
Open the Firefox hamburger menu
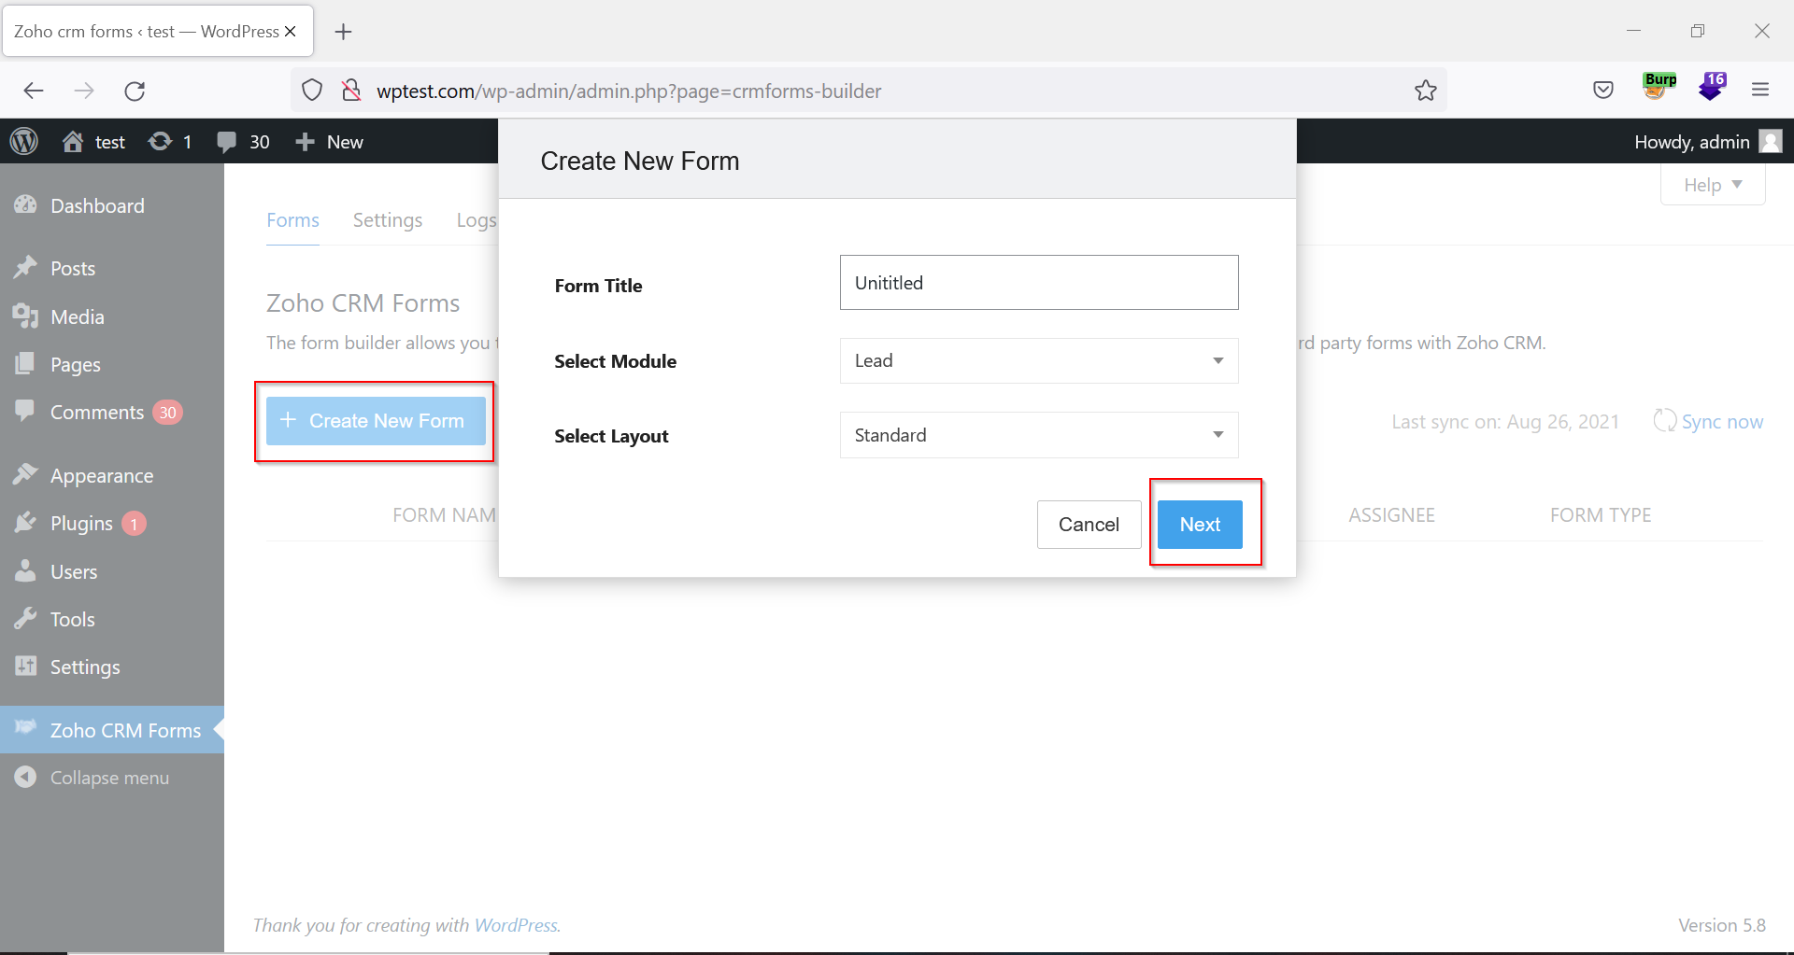coord(1760,90)
